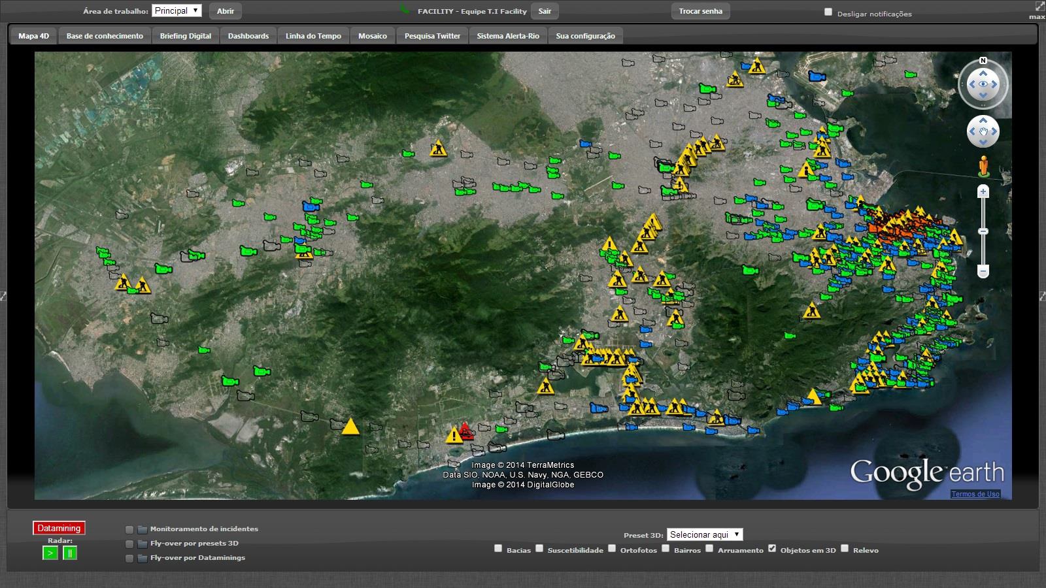Open the Linha do Tempo tab
Viewport: 1046px width, 588px height.
pyautogui.click(x=313, y=36)
